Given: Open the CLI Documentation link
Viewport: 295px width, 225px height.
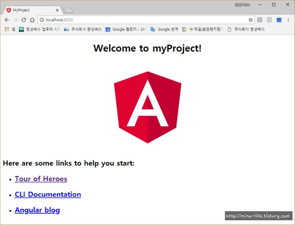Looking at the screenshot, I should pyautogui.click(x=48, y=194).
